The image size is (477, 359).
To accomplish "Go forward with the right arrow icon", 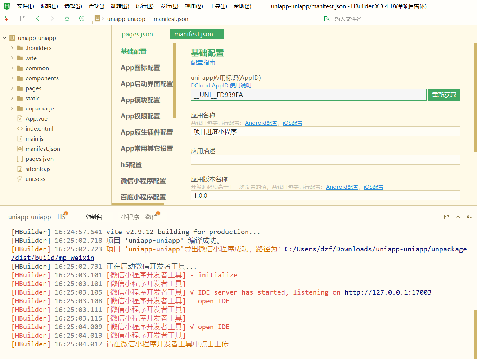I will pyautogui.click(x=52, y=18).
